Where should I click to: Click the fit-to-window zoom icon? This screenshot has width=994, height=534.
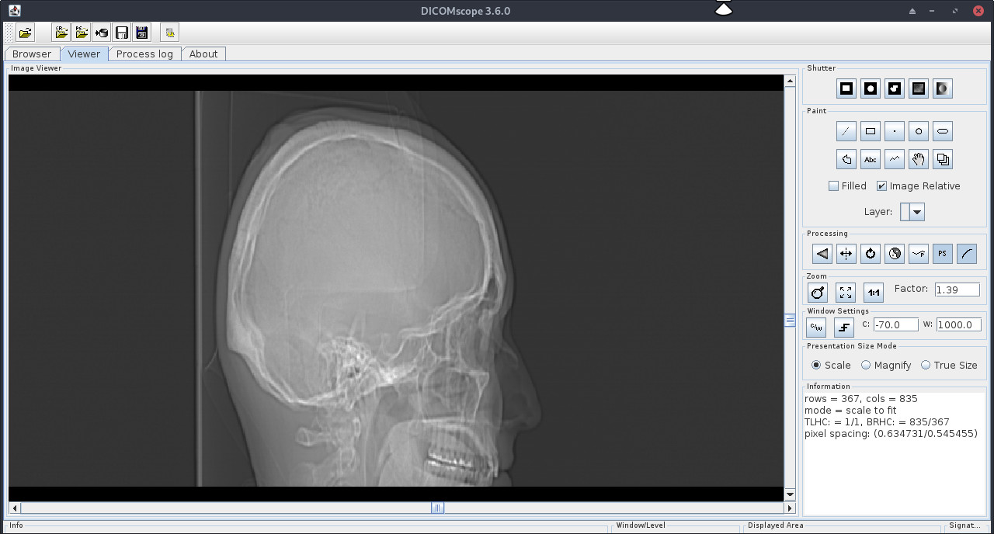point(846,293)
